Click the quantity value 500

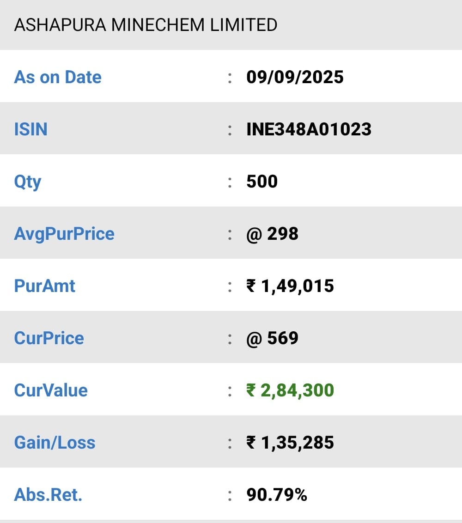point(262,181)
